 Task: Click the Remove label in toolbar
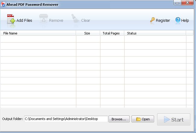point(56,21)
